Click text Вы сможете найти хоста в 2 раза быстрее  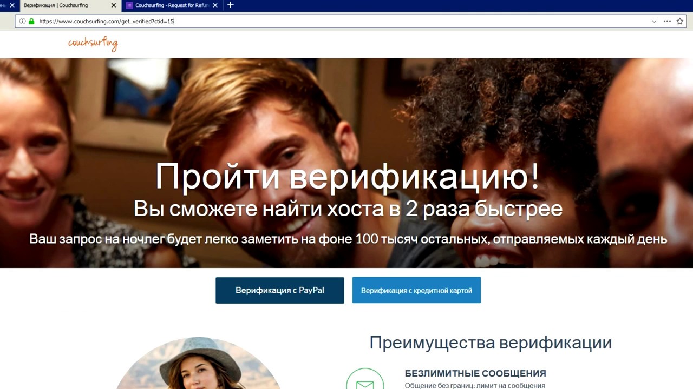(x=348, y=209)
